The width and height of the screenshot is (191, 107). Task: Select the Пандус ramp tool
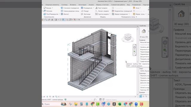pyautogui.click(x=85, y=11)
